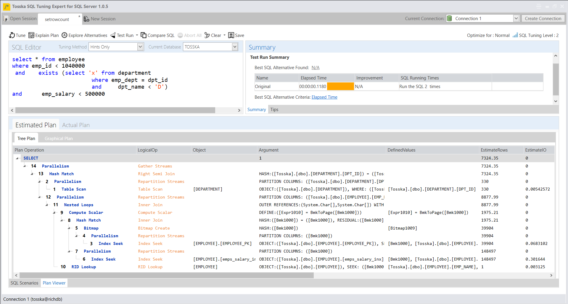
Task: Switch to the Actual Plan tab
Action: pos(76,125)
